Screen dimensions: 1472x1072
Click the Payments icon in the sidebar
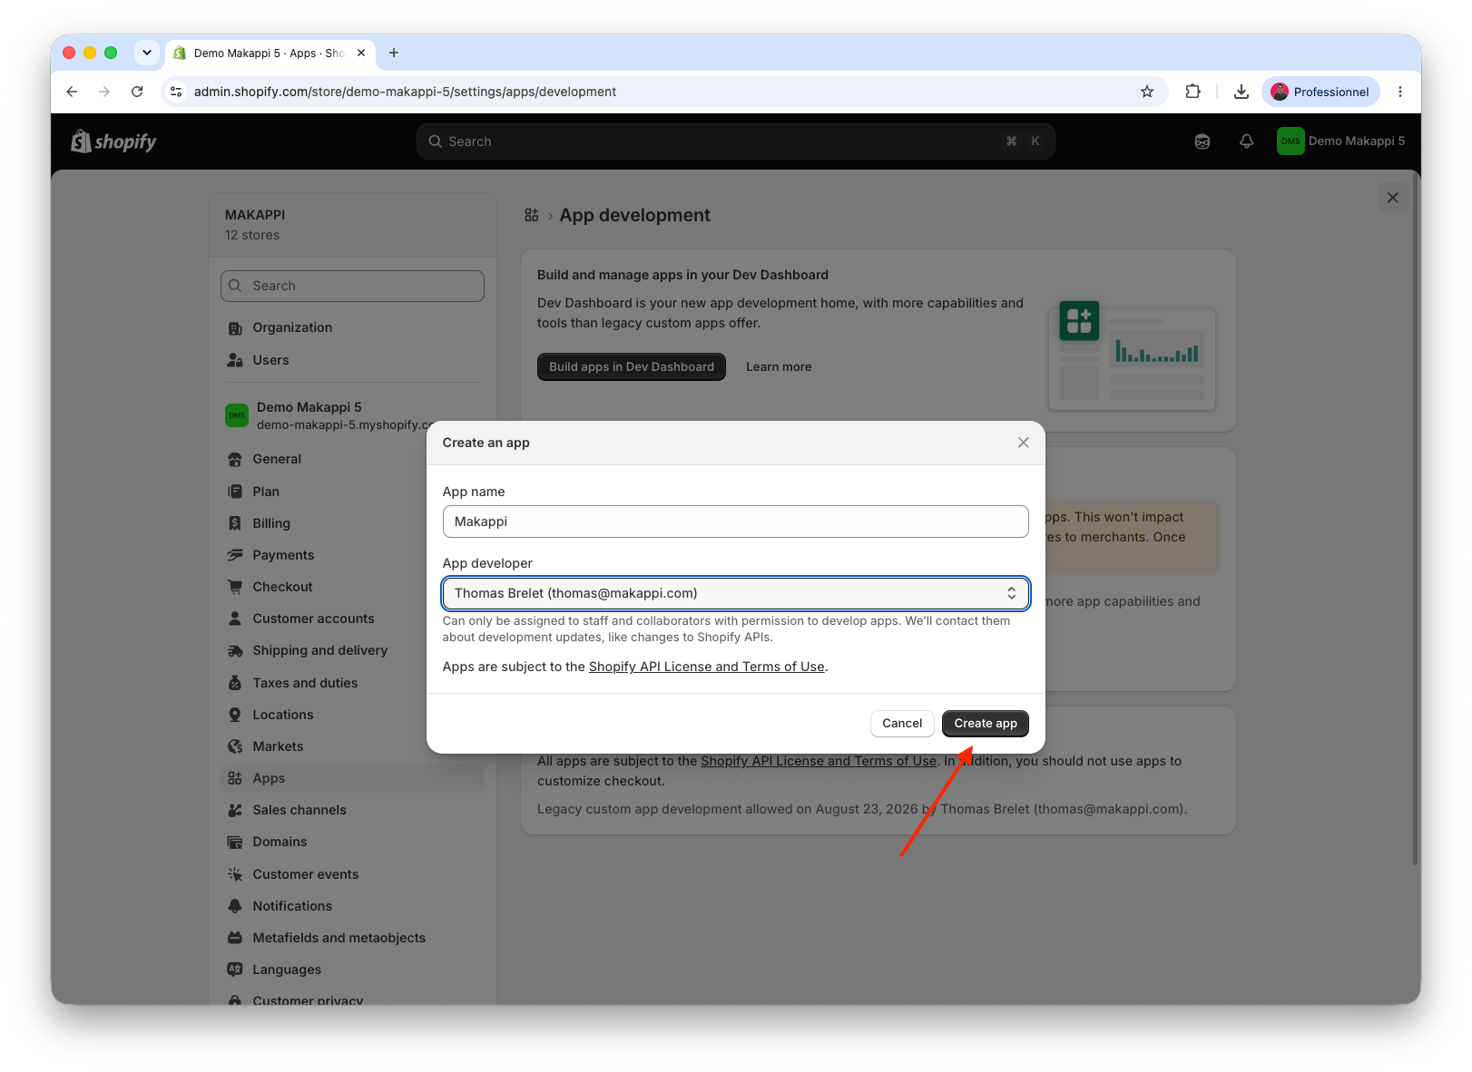pyautogui.click(x=235, y=555)
